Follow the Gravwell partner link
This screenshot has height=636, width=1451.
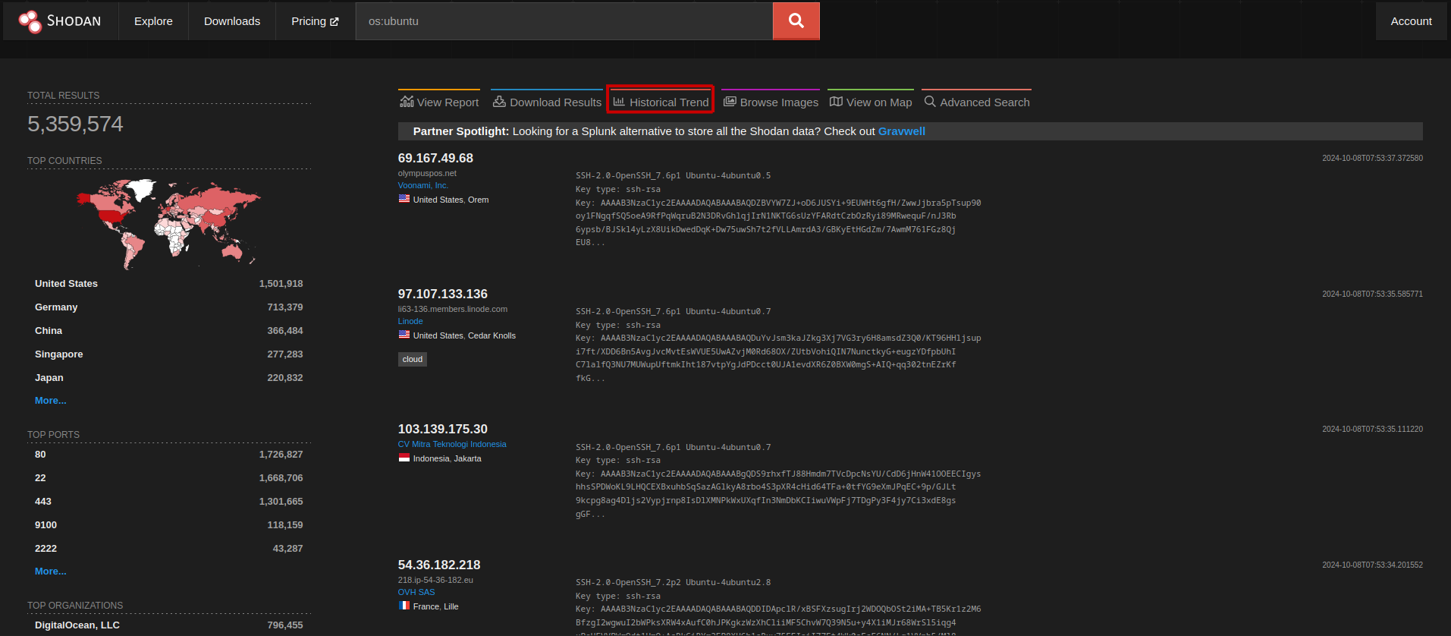pyautogui.click(x=901, y=131)
